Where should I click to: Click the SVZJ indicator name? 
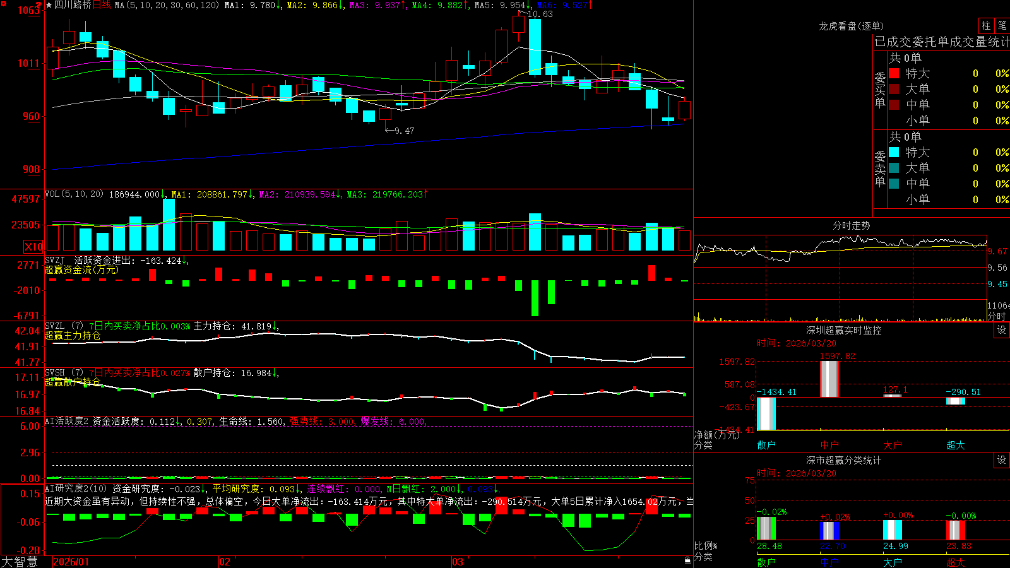(x=55, y=260)
